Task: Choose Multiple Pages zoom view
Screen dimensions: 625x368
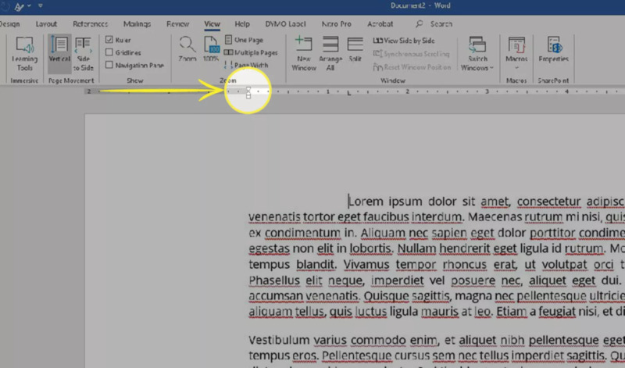Action: click(251, 52)
